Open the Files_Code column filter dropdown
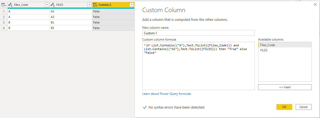Viewport: 320px width, 118px height. pos(47,5)
